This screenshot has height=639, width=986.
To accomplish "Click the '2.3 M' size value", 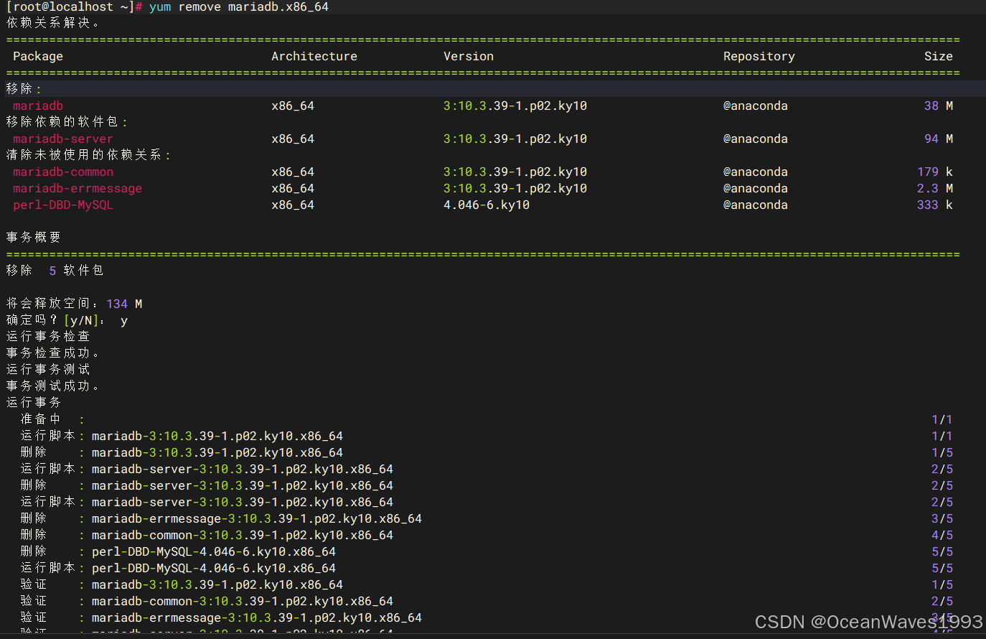I will point(935,188).
